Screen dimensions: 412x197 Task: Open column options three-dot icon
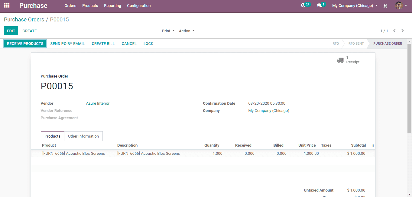coord(373,145)
